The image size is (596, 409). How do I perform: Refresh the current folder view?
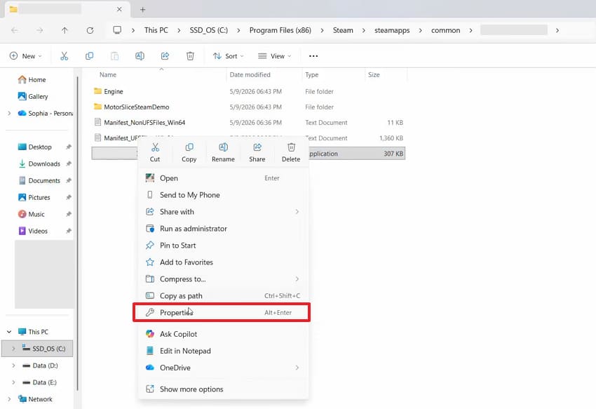(90, 30)
